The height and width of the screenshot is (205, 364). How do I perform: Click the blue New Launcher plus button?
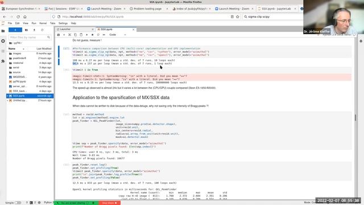15,30
